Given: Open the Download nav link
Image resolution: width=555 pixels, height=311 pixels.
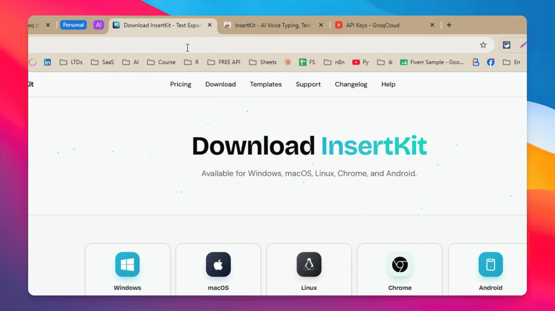Looking at the screenshot, I should pos(220,84).
